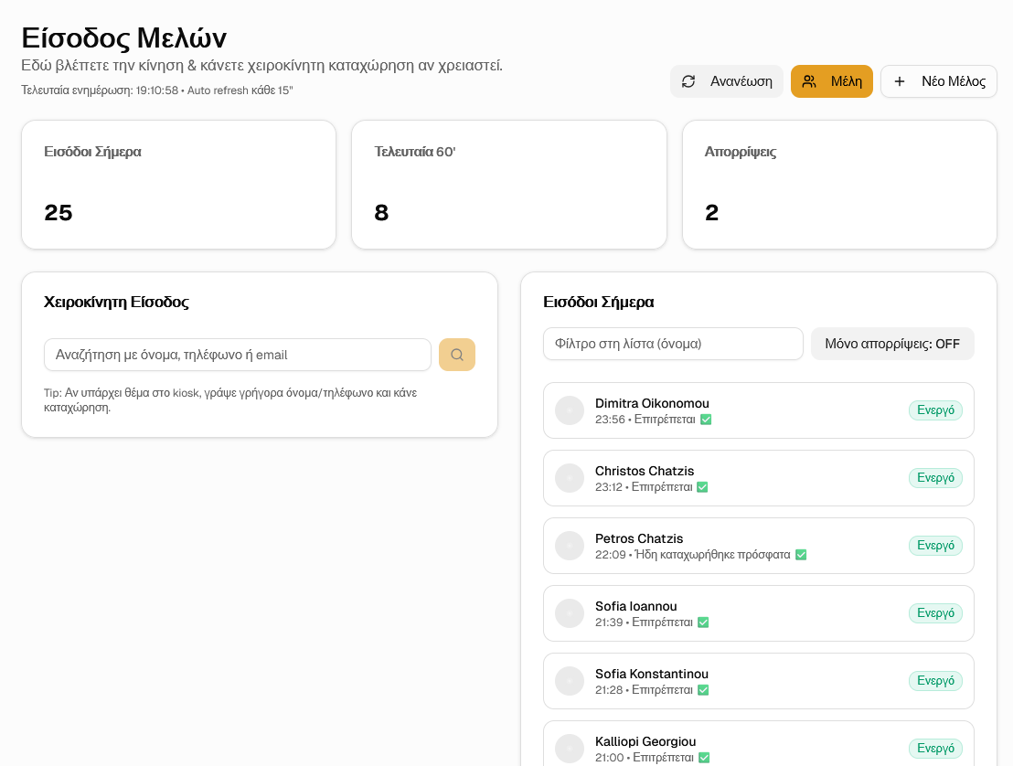The width and height of the screenshot is (1013, 766).
Task: Focus the manual entry search field
Action: 238,355
